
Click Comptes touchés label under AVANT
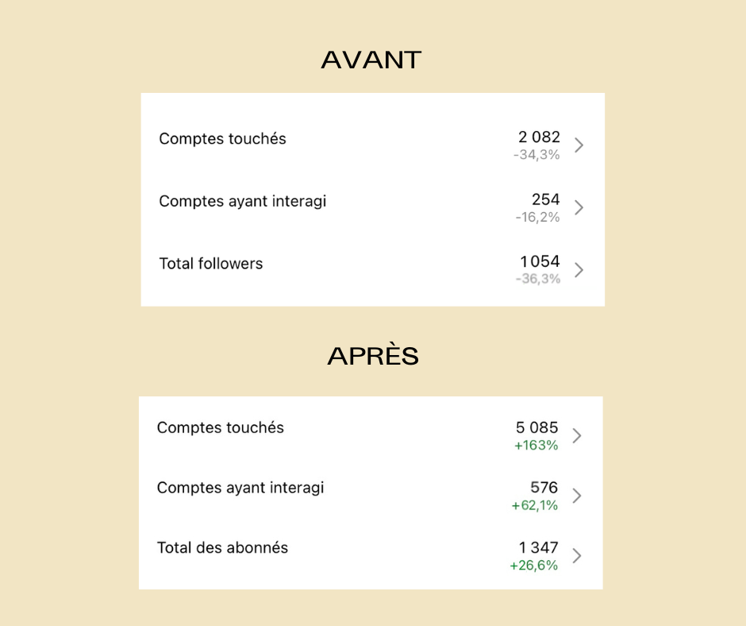coord(222,139)
